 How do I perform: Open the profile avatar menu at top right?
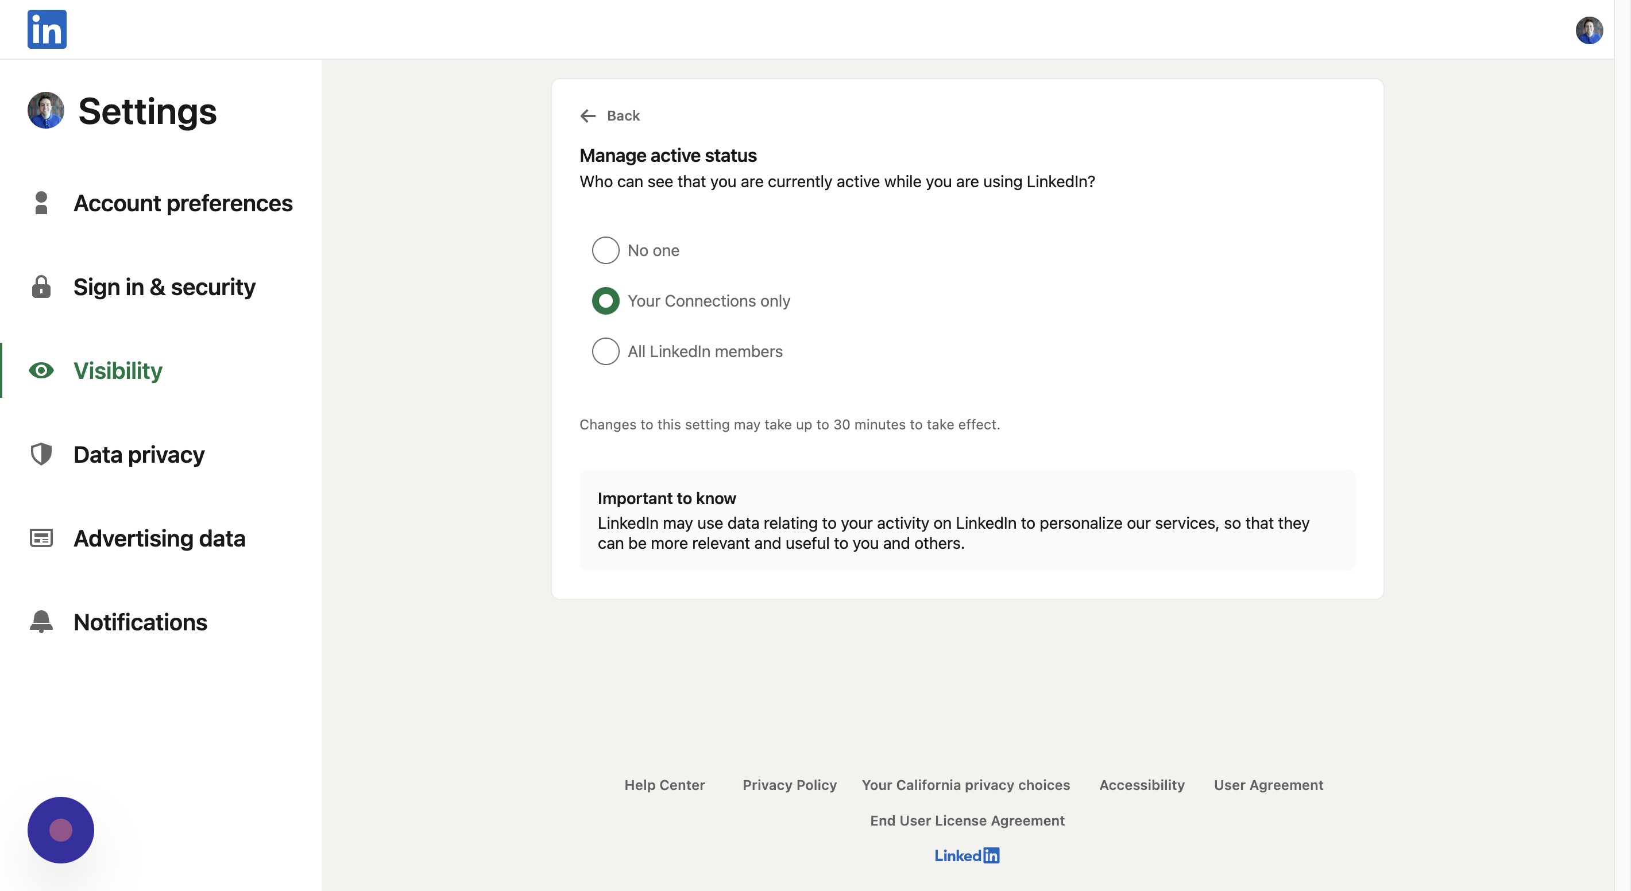1589,30
